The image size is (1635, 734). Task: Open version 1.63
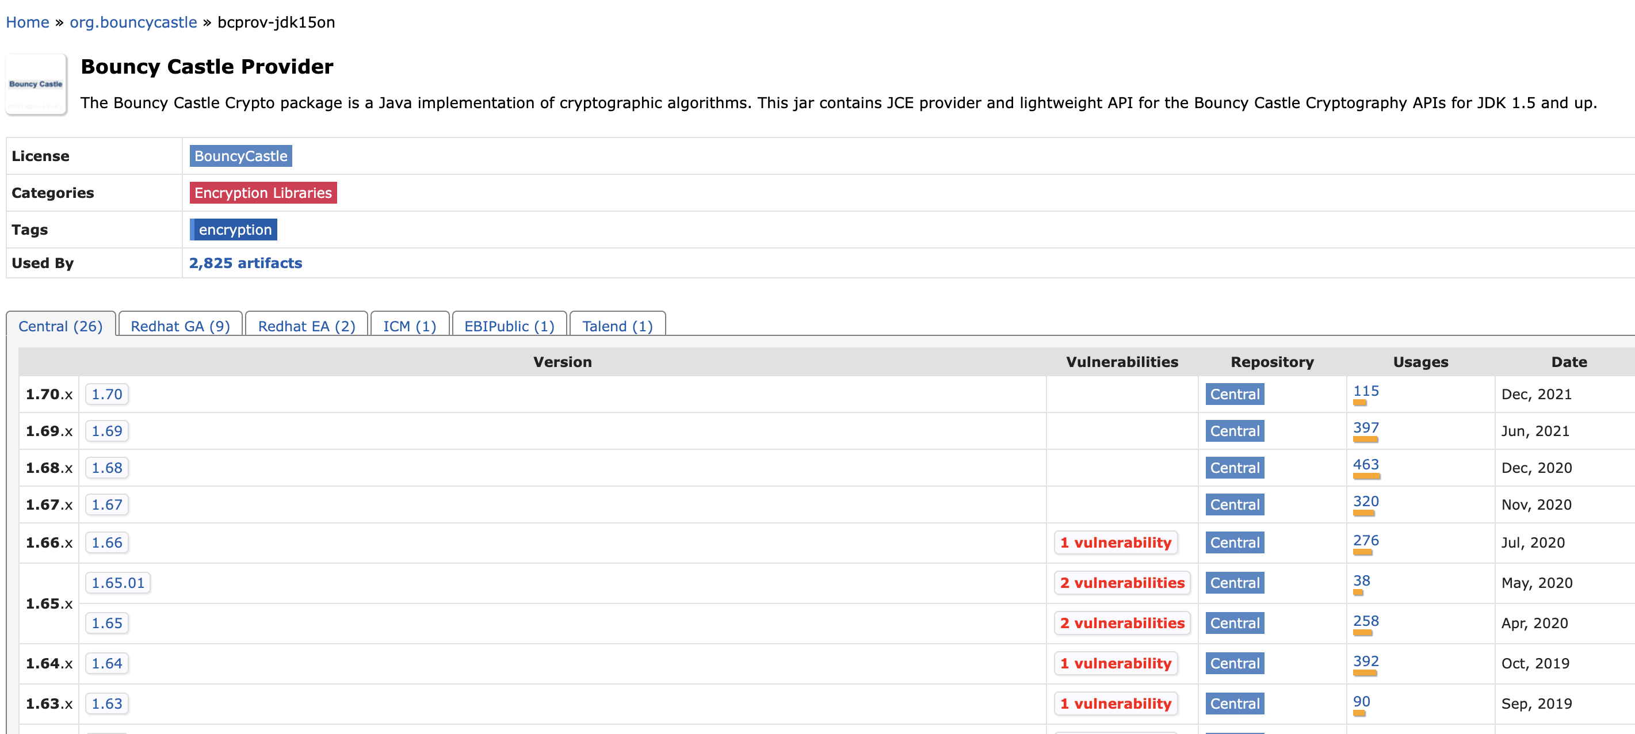pyautogui.click(x=106, y=704)
